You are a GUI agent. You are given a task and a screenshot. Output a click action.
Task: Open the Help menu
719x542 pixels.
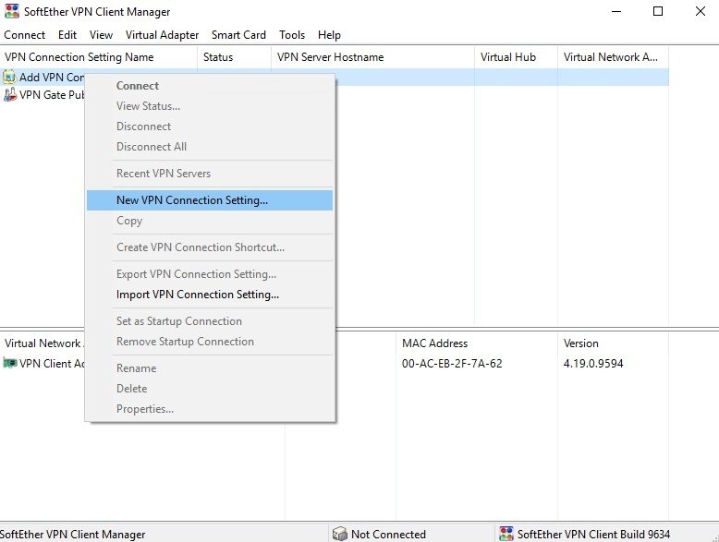pyautogui.click(x=329, y=35)
